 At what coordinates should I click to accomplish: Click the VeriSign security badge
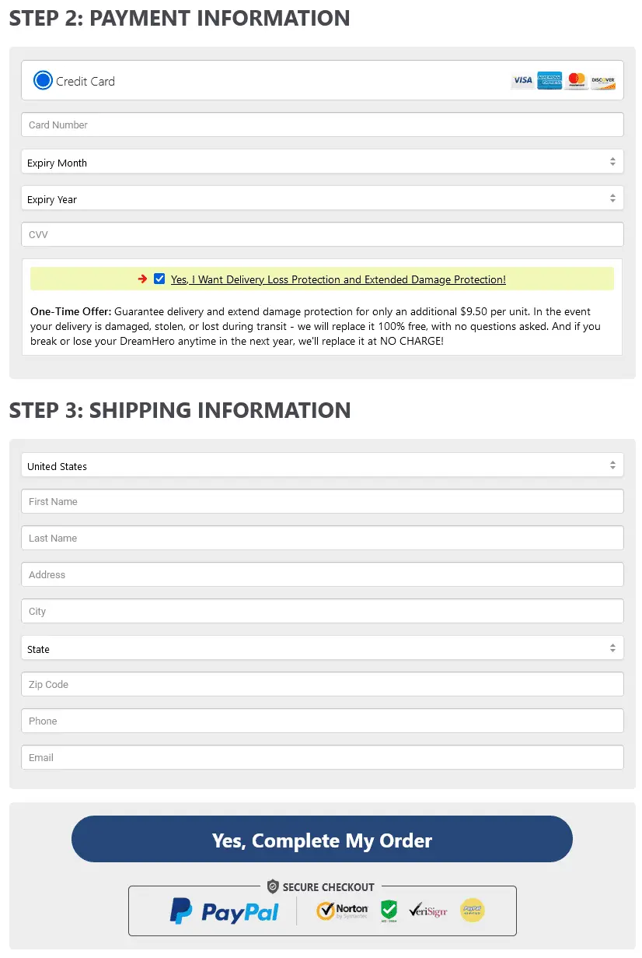click(427, 911)
